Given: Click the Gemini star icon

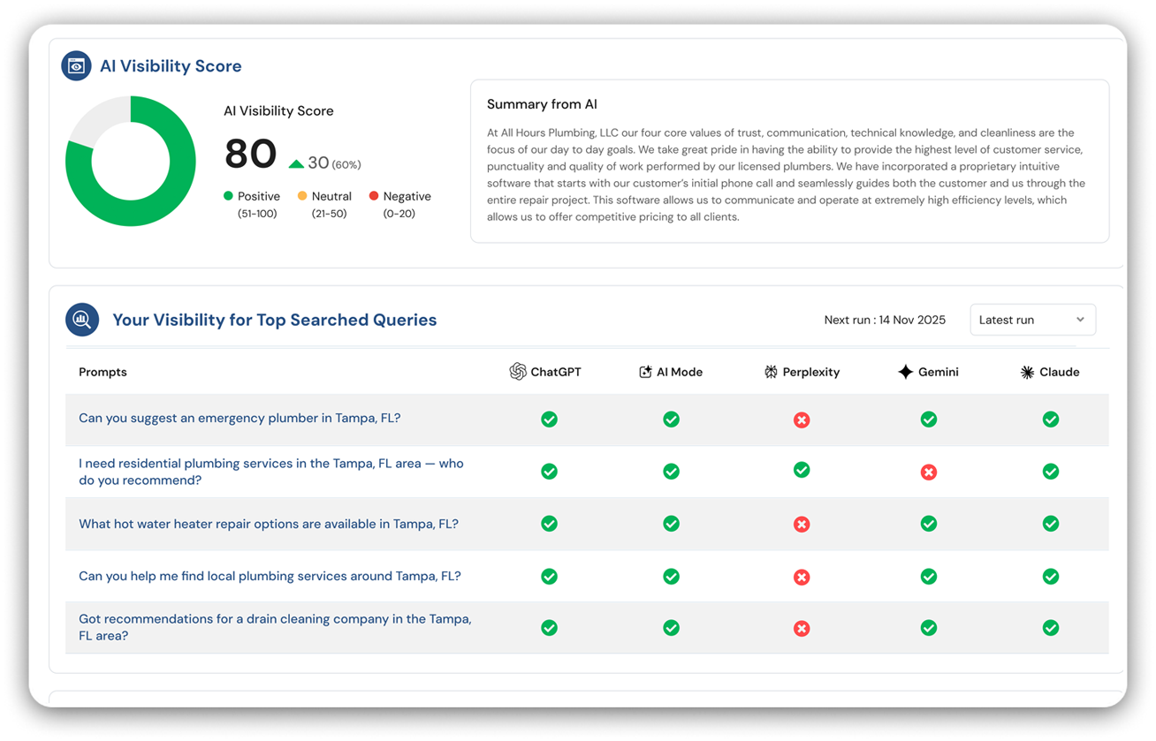Looking at the screenshot, I should 905,372.
